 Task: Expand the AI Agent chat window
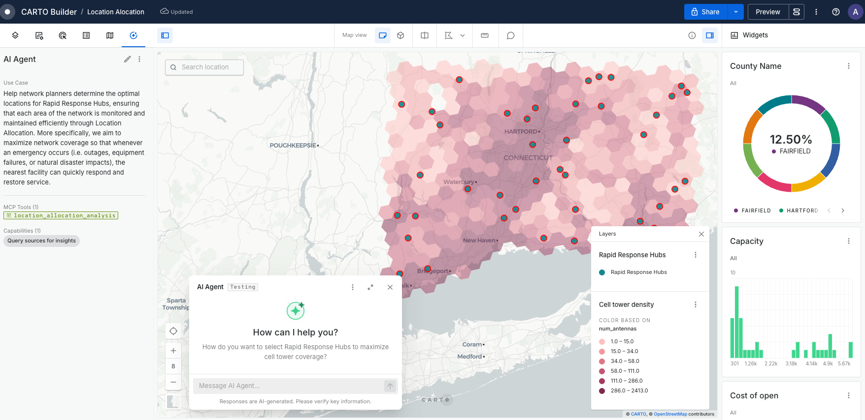click(x=370, y=287)
